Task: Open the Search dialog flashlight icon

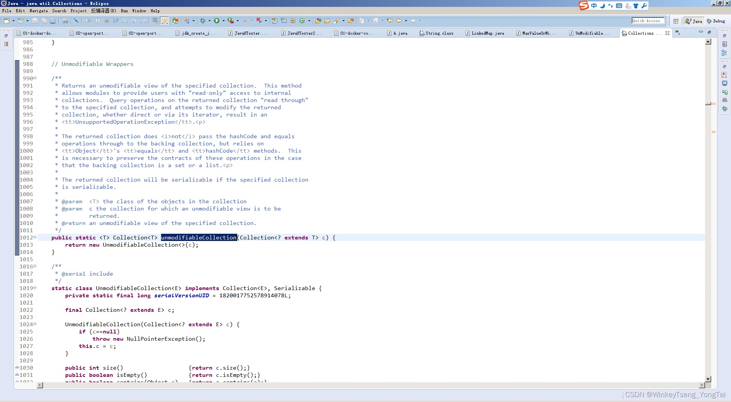Action: [338, 21]
